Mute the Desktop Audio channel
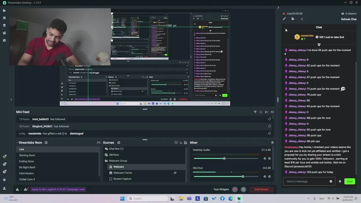Image resolution: width=361 pixels, height=203 pixels. [x=265, y=158]
